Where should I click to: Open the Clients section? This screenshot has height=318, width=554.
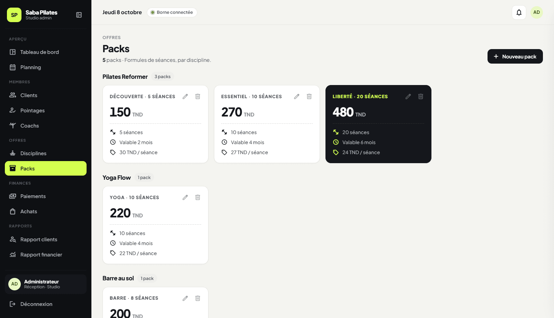point(46,95)
